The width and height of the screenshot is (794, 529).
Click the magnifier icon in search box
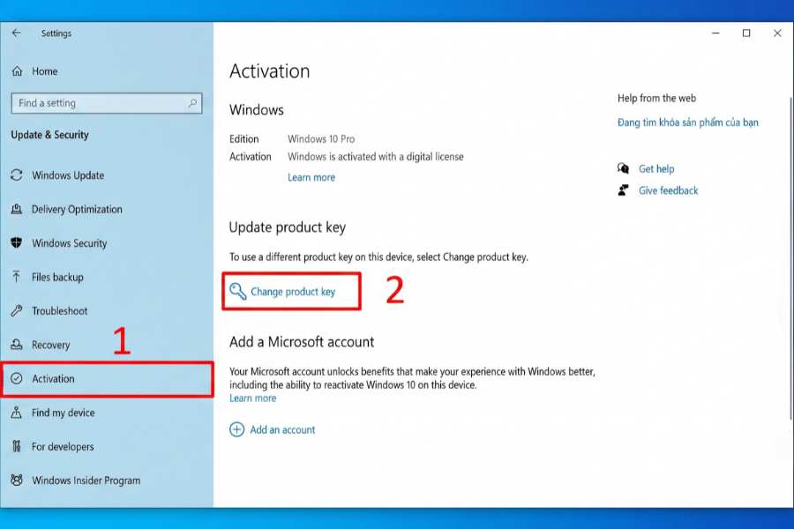[192, 103]
